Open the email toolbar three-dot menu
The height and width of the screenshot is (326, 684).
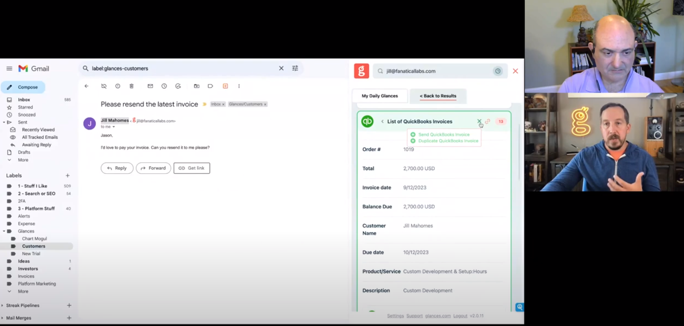239,86
